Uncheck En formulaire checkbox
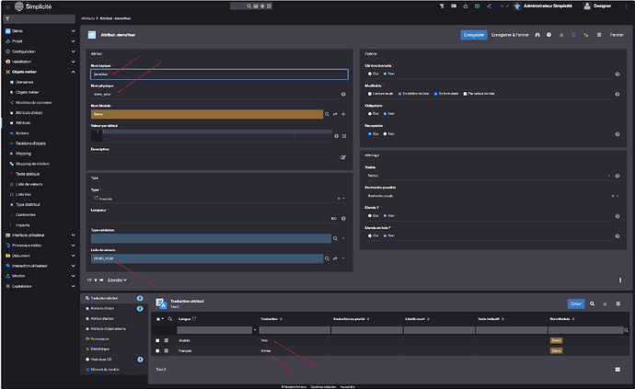 [x=435, y=94]
